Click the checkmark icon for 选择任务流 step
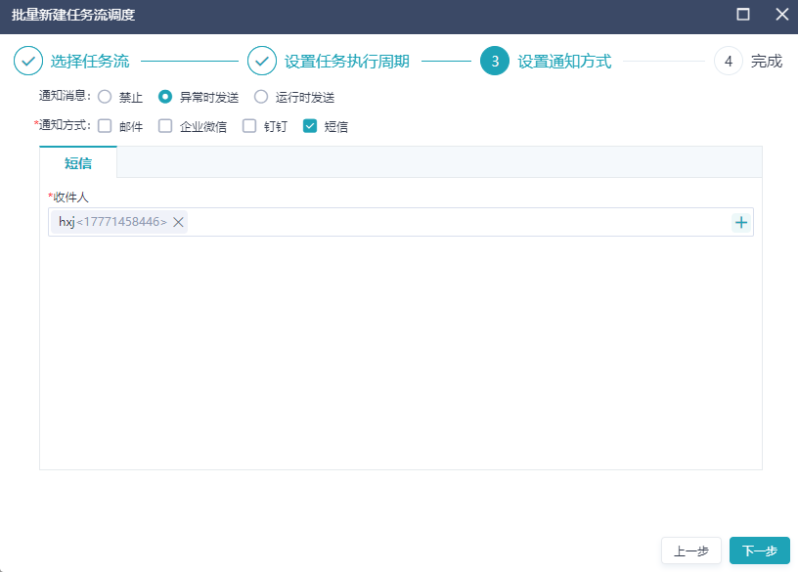798x572 pixels. coord(27,61)
